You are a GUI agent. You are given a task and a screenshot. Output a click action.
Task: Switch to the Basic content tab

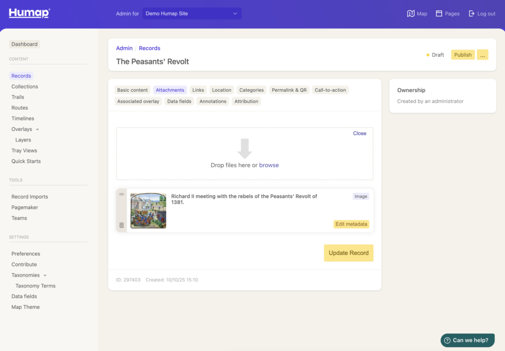(x=132, y=90)
